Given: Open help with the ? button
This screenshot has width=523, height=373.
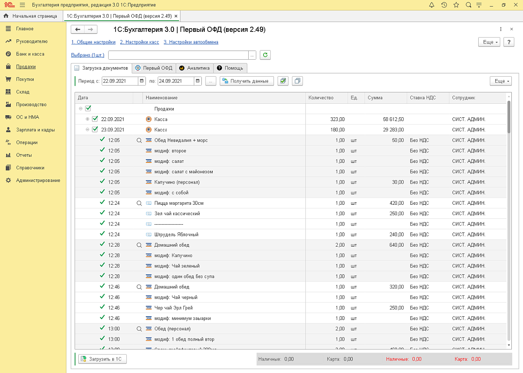Looking at the screenshot, I should pyautogui.click(x=509, y=42).
